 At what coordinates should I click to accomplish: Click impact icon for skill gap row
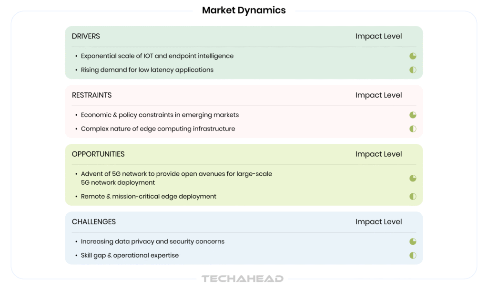[x=413, y=256]
